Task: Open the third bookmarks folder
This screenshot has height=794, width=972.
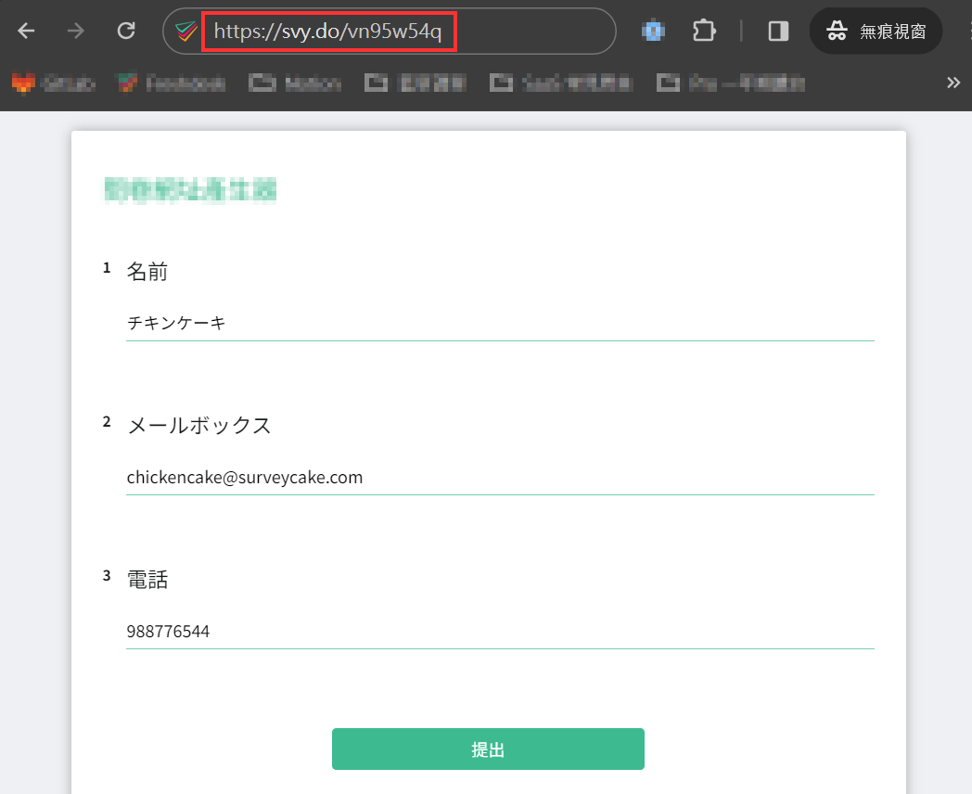Action: coord(295,83)
